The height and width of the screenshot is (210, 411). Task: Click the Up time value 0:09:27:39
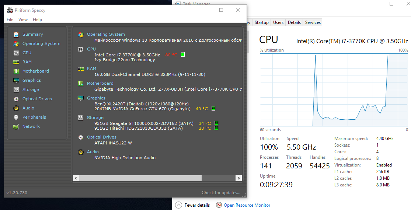click(276, 185)
